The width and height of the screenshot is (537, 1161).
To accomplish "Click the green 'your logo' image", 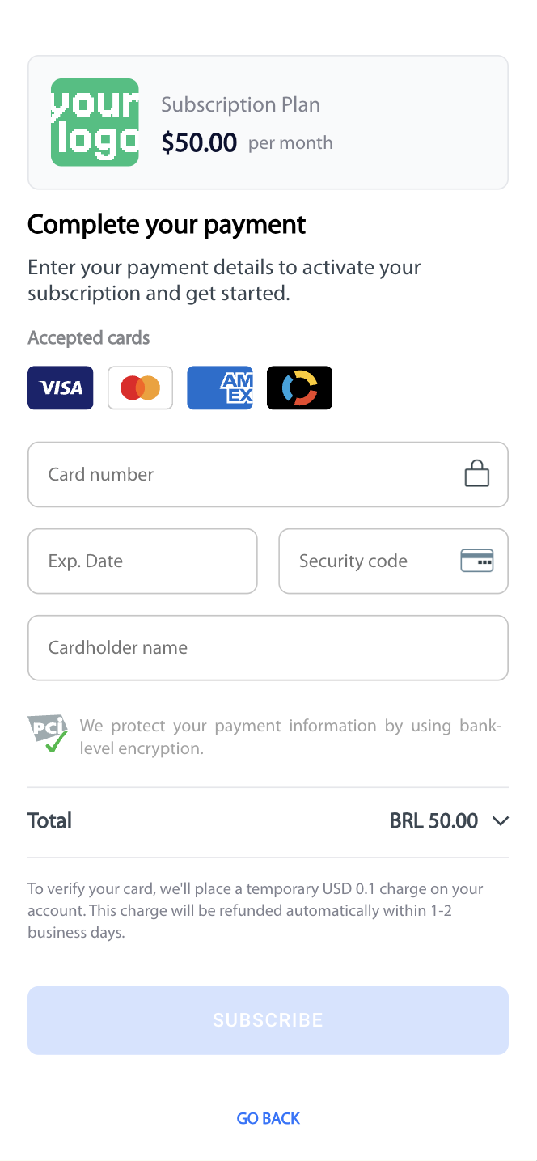I will click(95, 122).
